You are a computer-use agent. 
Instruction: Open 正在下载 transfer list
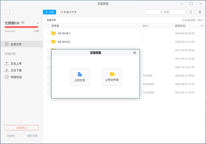tap(16, 70)
